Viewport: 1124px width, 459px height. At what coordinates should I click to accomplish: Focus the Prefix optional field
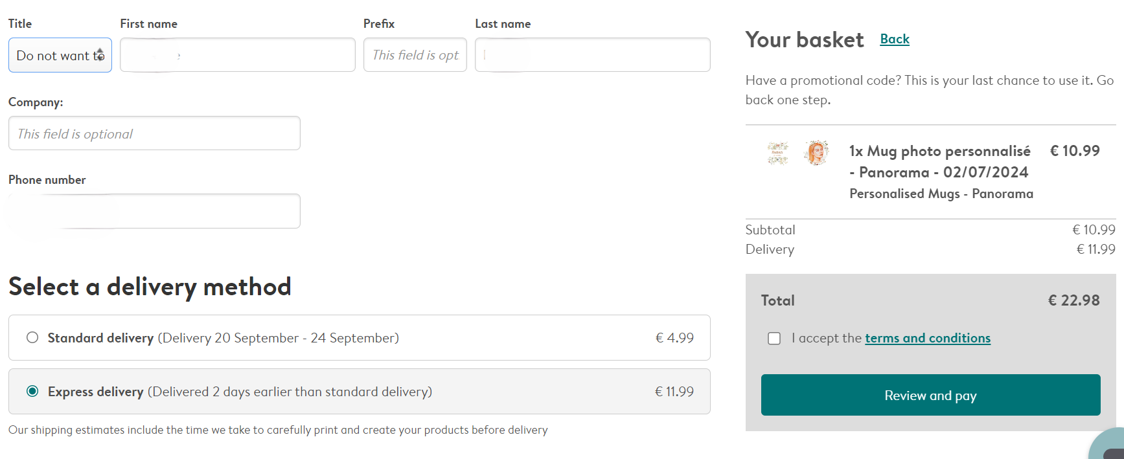coord(415,56)
